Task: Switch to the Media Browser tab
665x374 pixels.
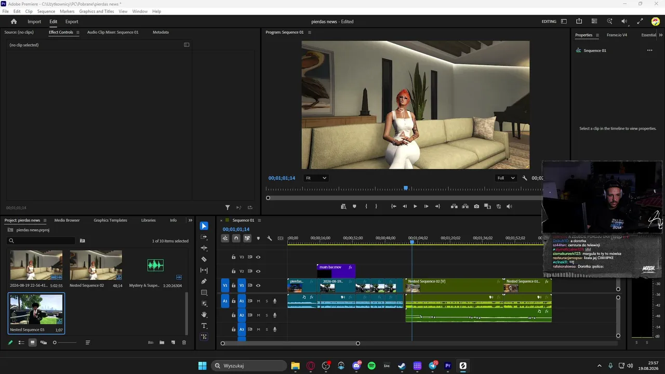Action: tap(67, 220)
